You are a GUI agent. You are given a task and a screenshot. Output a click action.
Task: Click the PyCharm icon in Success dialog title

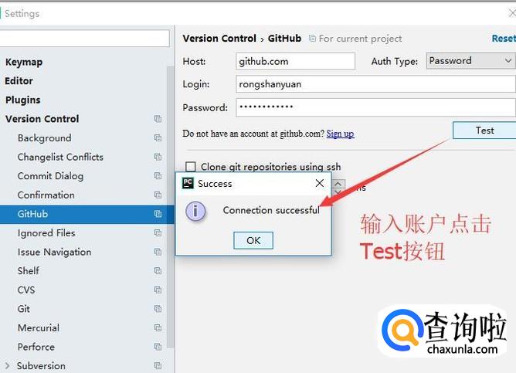(188, 183)
